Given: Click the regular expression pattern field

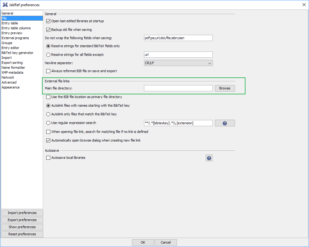Looking at the screenshot, I should pos(178,123).
